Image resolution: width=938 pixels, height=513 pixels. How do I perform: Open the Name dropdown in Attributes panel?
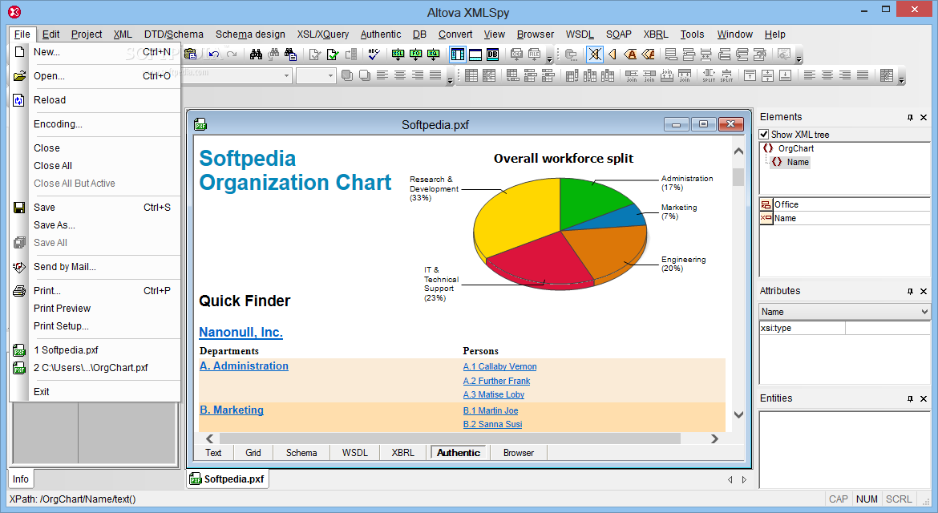point(924,312)
